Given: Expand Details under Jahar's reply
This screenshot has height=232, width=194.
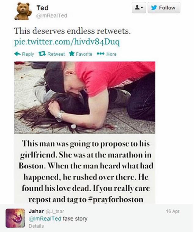Looking at the screenshot, I should (x=36, y=226).
